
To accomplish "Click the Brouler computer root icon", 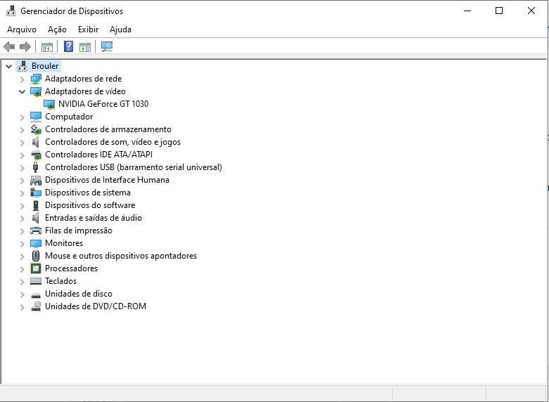I will click(22, 66).
